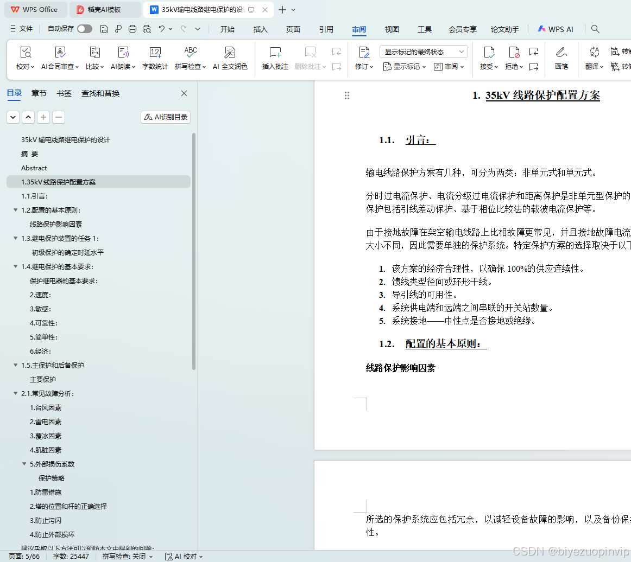Screen dimensions: 631x562
Task: Click the promote plus button in outline
Action: 43,117
